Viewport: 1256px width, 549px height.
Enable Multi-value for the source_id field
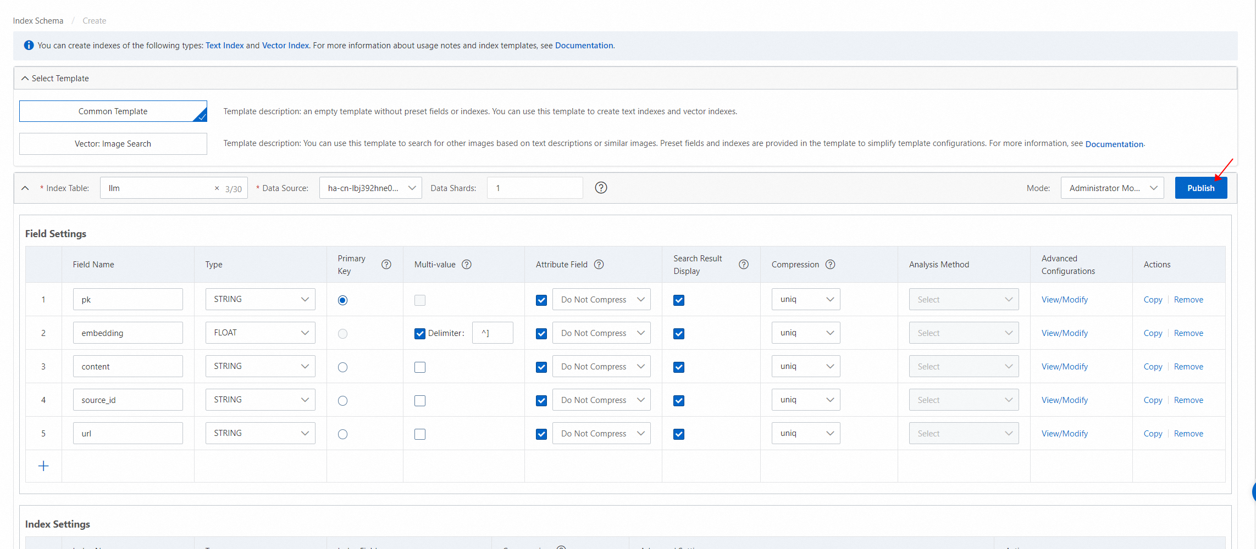click(420, 401)
